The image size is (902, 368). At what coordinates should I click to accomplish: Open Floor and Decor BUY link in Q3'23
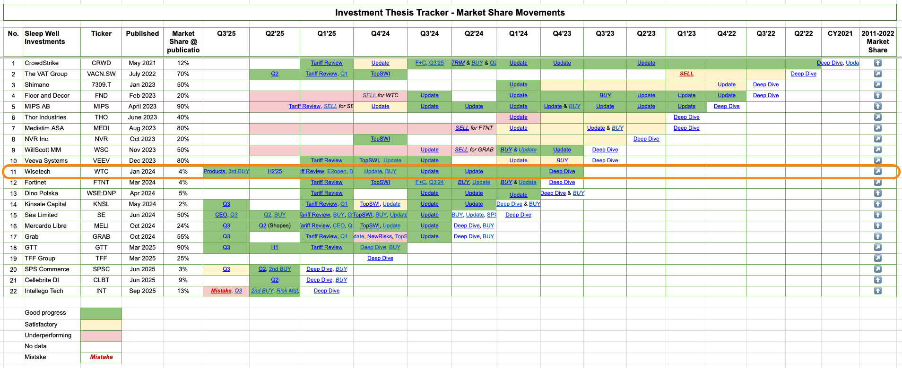605,95
